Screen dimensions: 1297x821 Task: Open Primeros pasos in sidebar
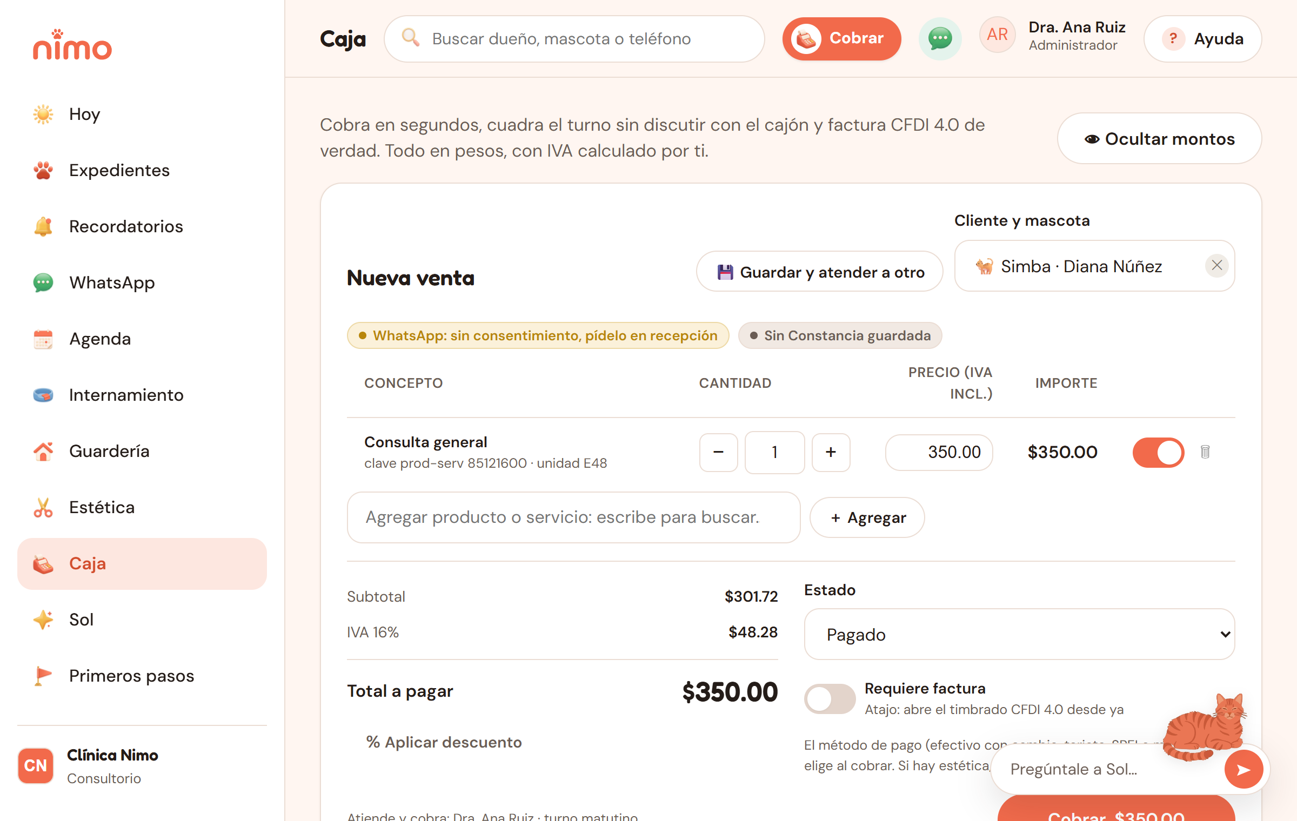(x=142, y=676)
